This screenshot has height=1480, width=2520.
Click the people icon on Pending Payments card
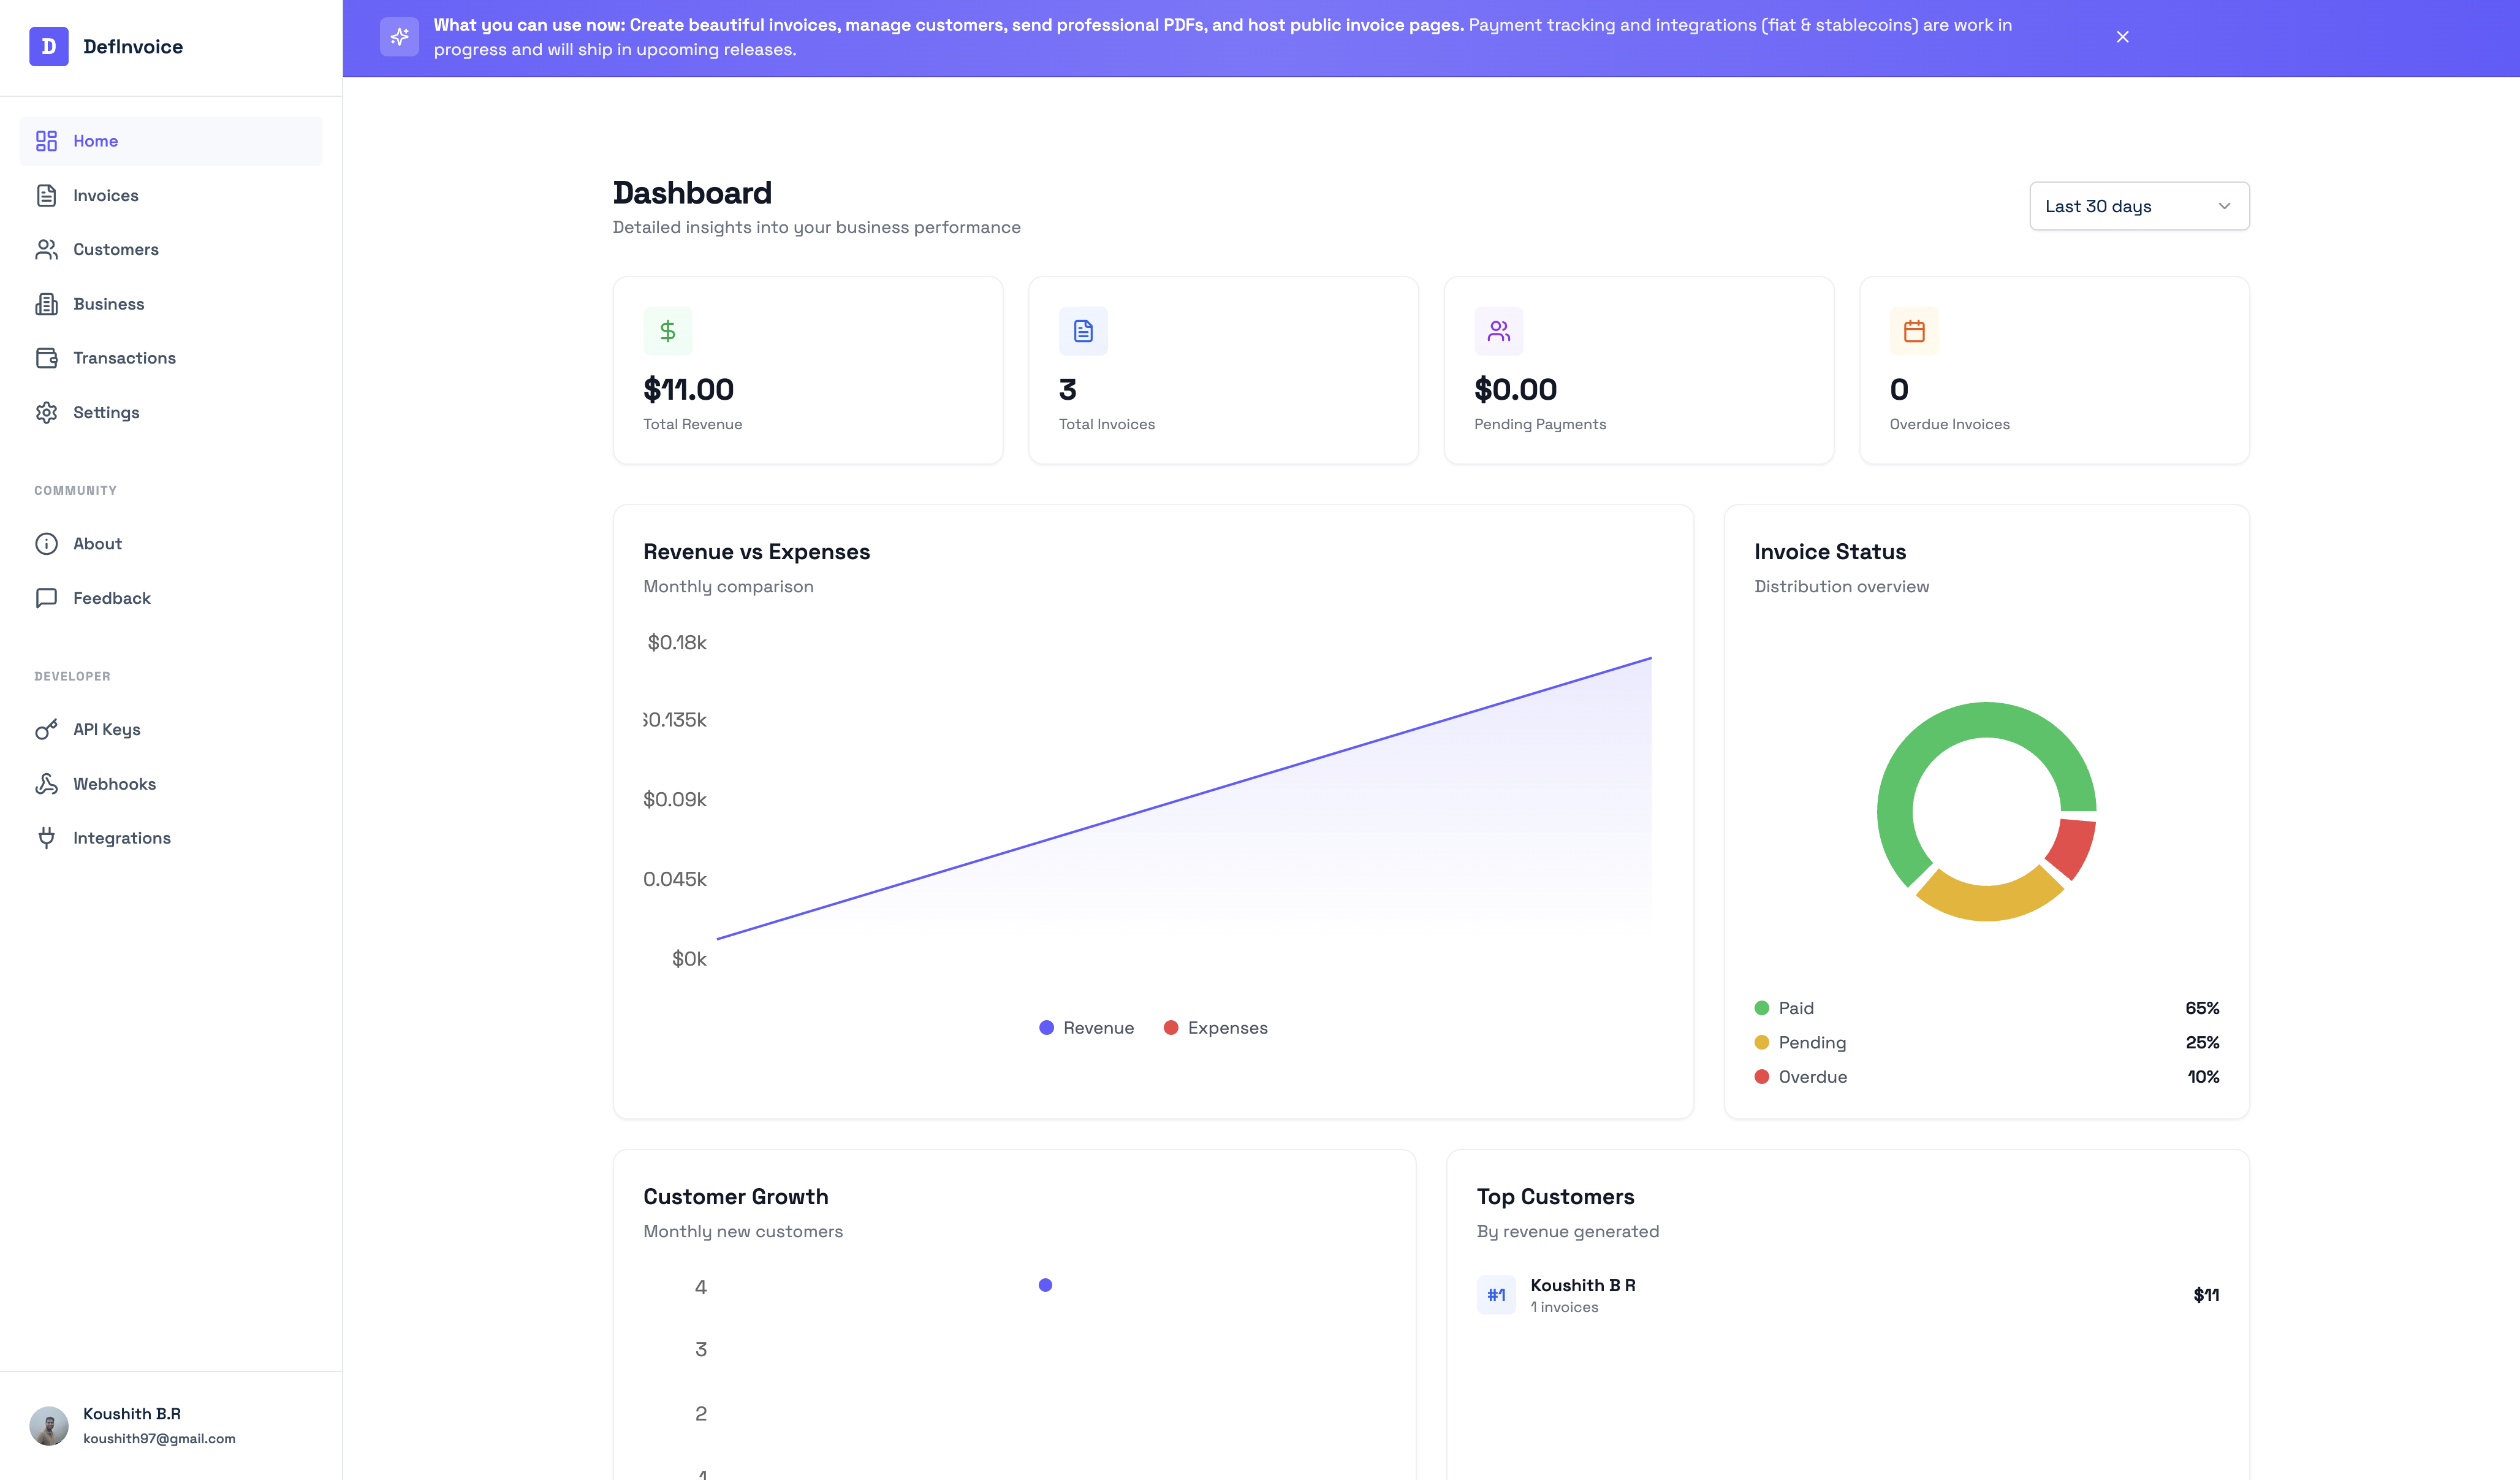[x=1498, y=331]
